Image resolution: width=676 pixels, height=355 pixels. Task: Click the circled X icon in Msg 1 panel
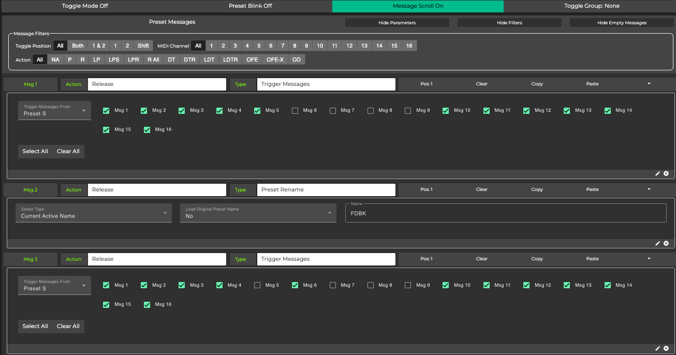[x=666, y=174]
